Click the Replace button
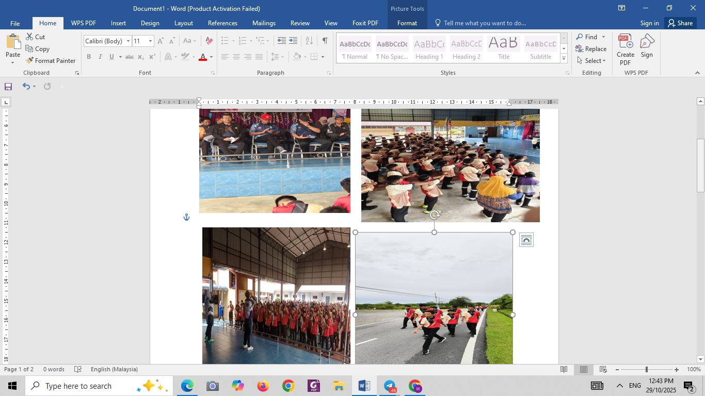The width and height of the screenshot is (705, 396). (591, 49)
